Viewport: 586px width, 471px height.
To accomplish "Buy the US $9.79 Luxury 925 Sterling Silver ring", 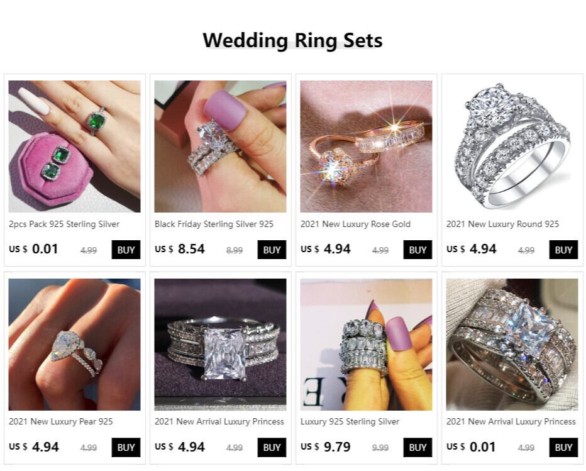I will pyautogui.click(x=417, y=447).
